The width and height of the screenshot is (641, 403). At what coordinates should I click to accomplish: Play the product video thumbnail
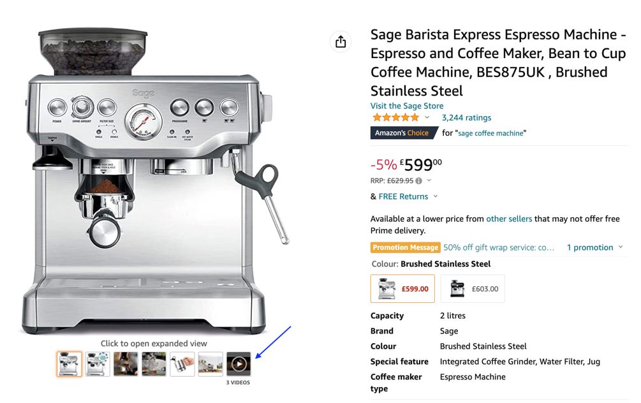pos(239,363)
